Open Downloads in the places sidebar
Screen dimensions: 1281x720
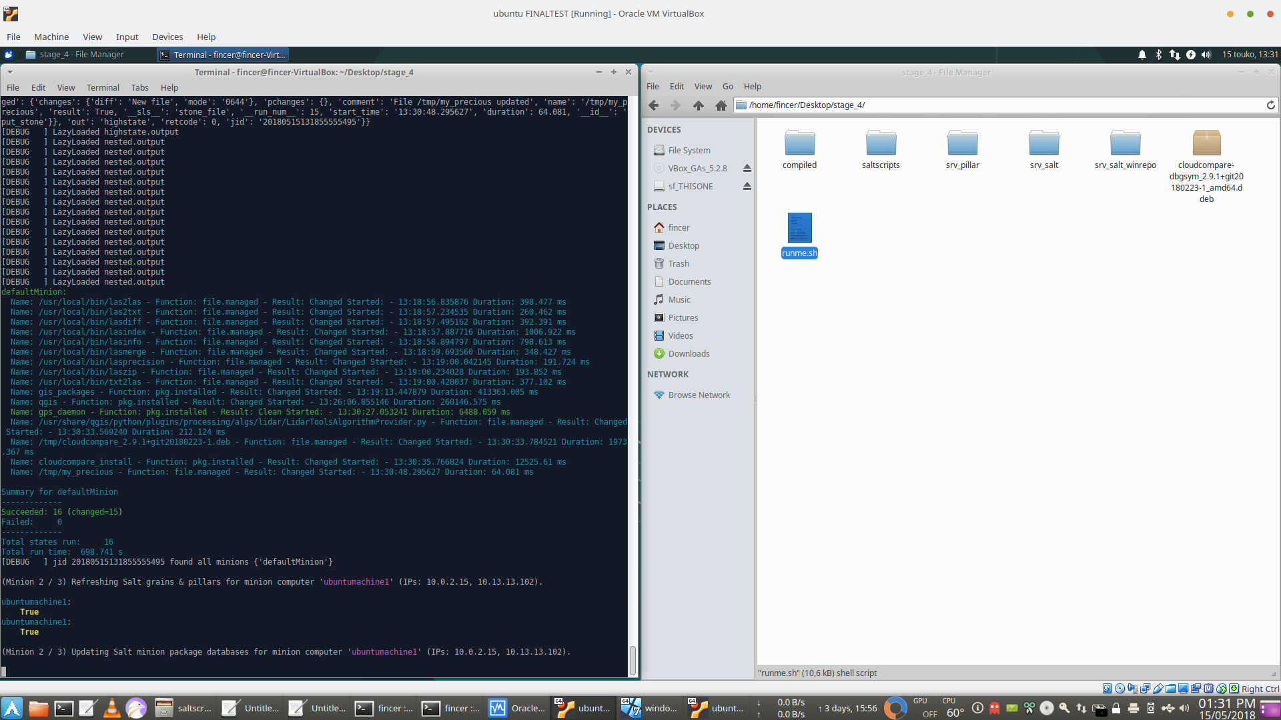pos(689,354)
